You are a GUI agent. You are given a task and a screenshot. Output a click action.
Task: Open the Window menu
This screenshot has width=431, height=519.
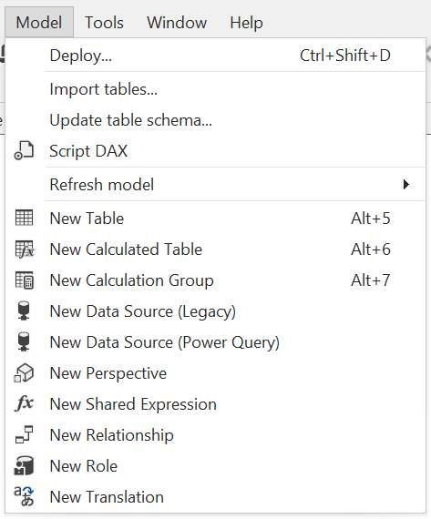[177, 23]
